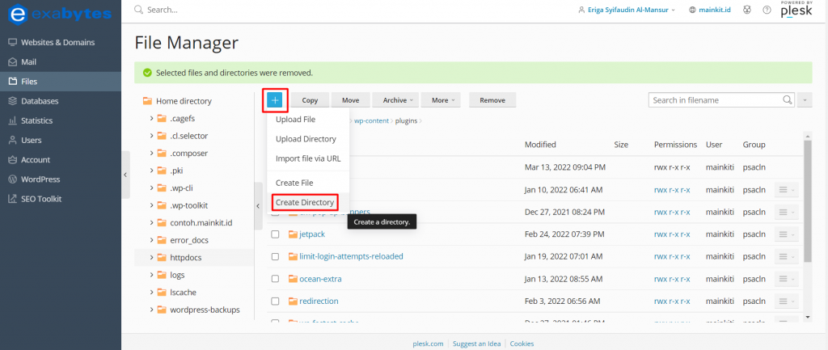Open row actions menu for ocean-extra
The width and height of the screenshot is (828, 350).
coord(786,279)
